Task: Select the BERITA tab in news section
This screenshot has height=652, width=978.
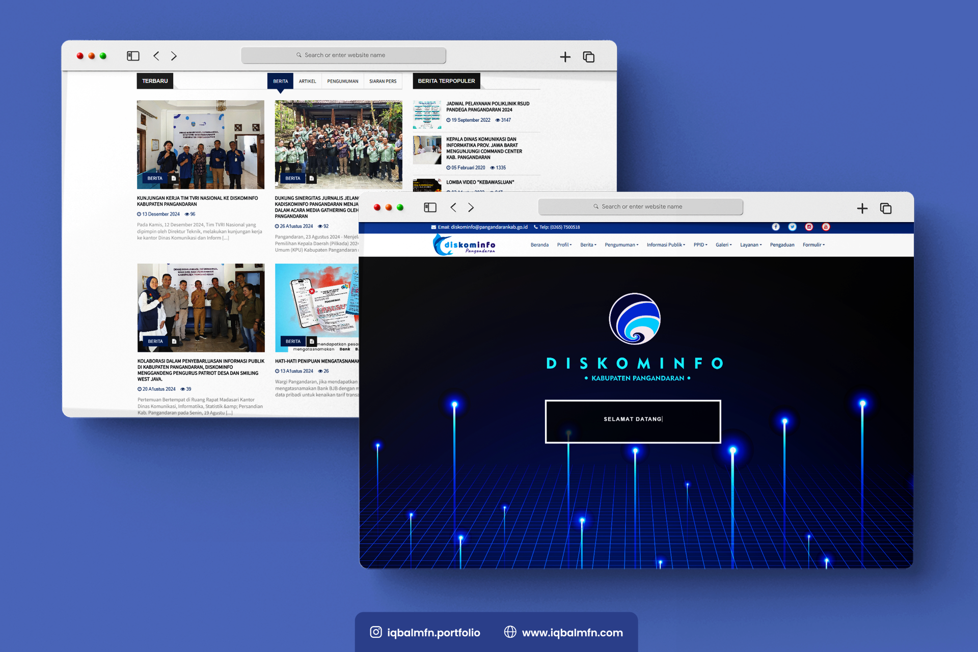Action: [280, 81]
